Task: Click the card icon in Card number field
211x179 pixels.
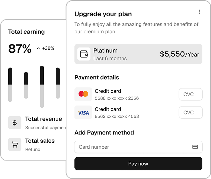Action: (195, 147)
